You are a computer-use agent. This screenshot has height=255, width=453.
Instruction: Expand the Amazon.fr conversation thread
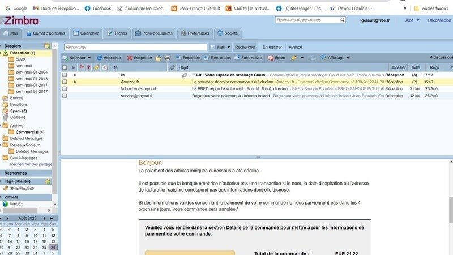click(75, 82)
